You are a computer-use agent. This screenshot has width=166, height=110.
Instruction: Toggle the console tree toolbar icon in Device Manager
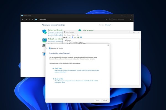[x=69, y=37]
